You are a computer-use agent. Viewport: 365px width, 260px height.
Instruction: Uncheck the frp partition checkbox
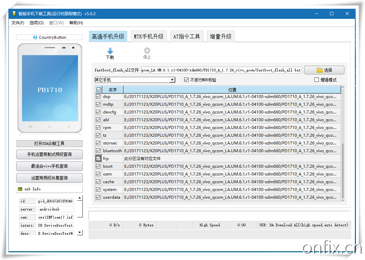point(98,158)
